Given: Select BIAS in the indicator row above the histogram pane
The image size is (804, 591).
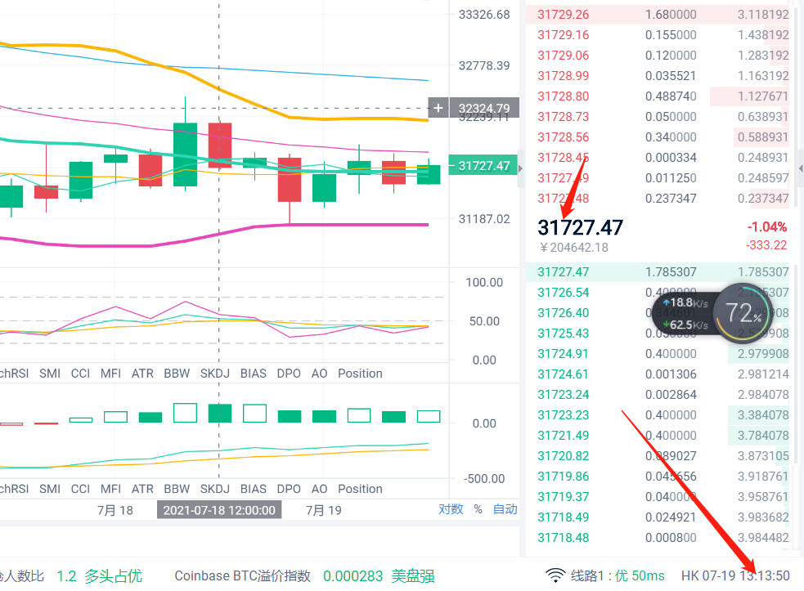Looking at the screenshot, I should [254, 374].
